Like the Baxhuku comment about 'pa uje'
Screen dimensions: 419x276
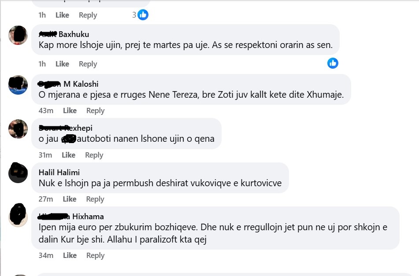(x=62, y=64)
